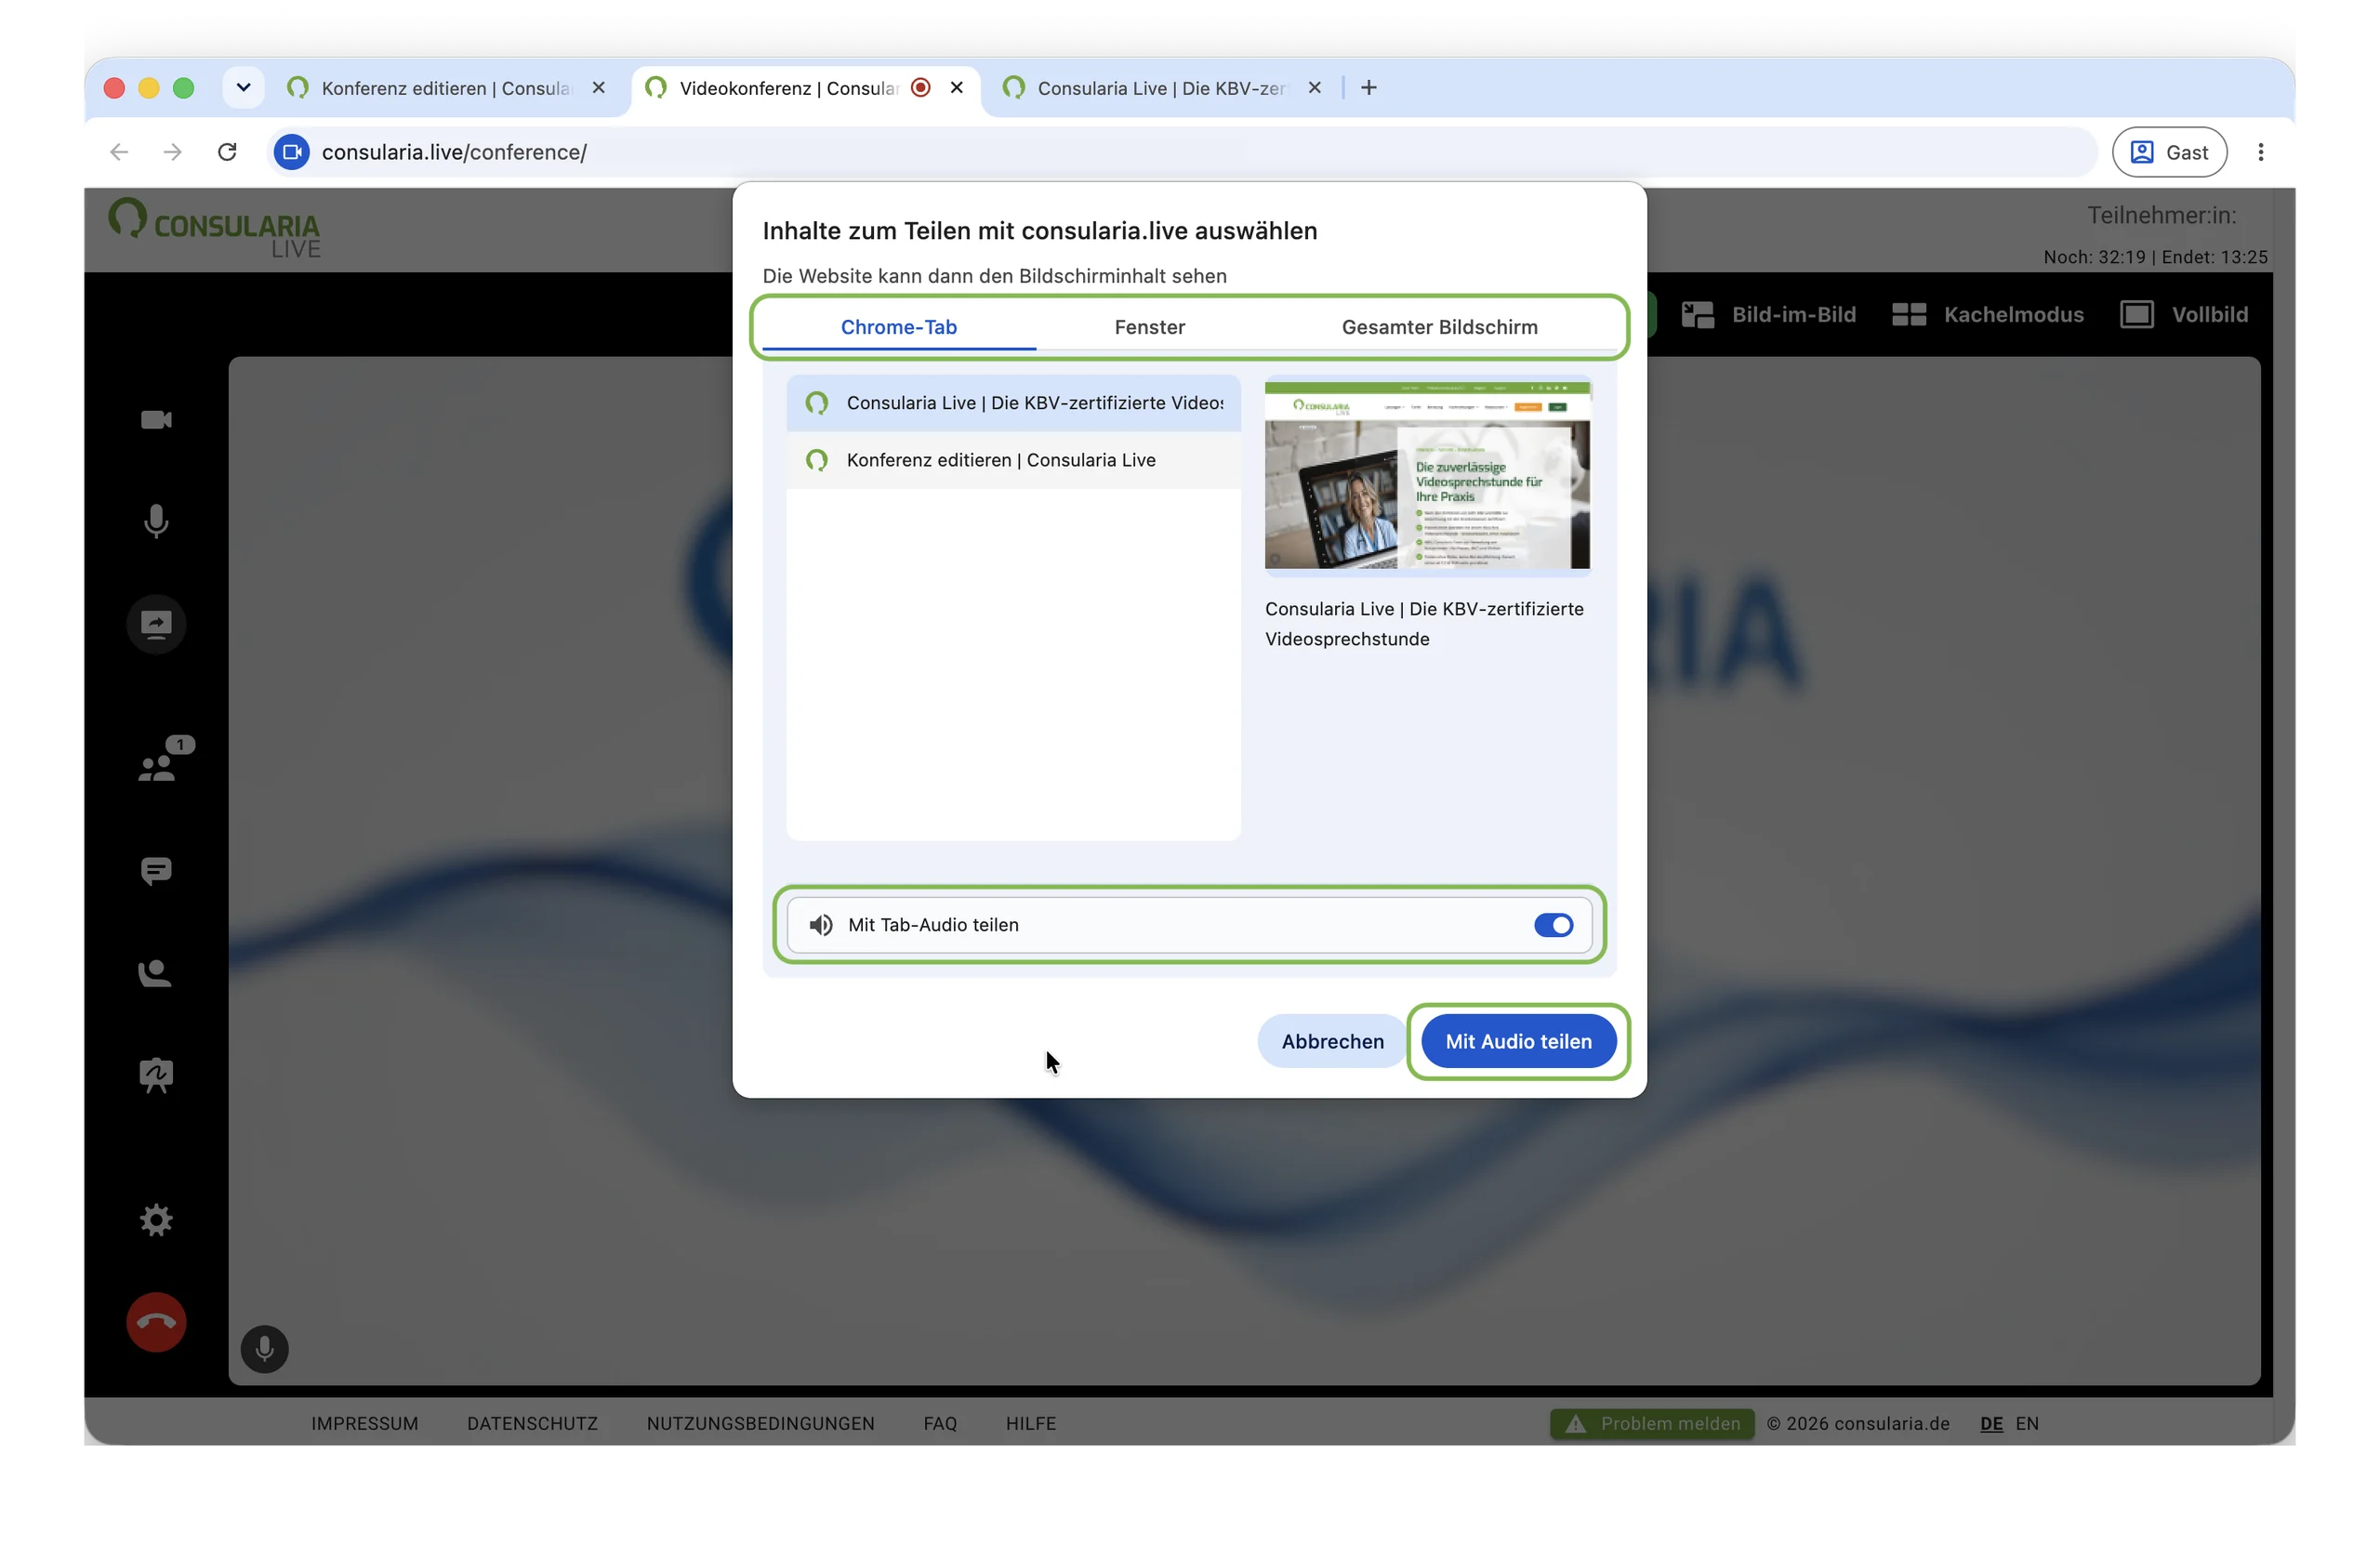Open the Gast profile menu
This screenshot has height=1557, width=2380.
2168,152
